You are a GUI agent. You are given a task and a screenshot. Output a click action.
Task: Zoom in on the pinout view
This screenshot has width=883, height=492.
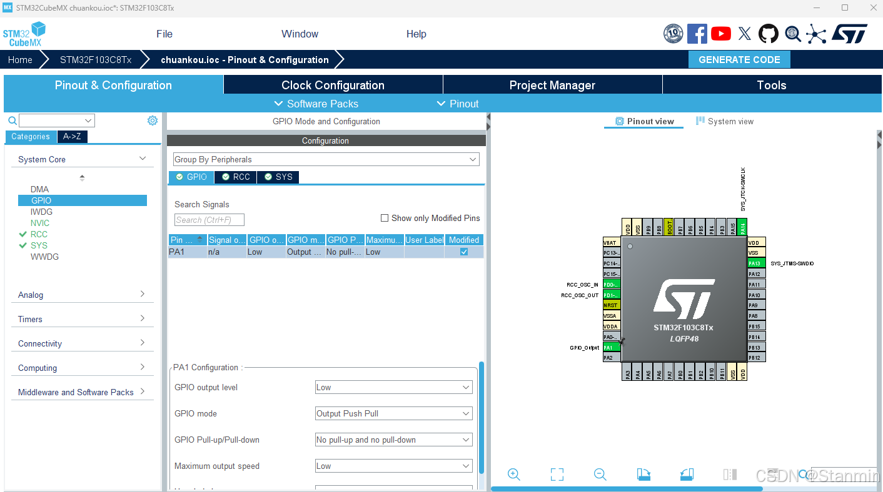[x=514, y=475]
